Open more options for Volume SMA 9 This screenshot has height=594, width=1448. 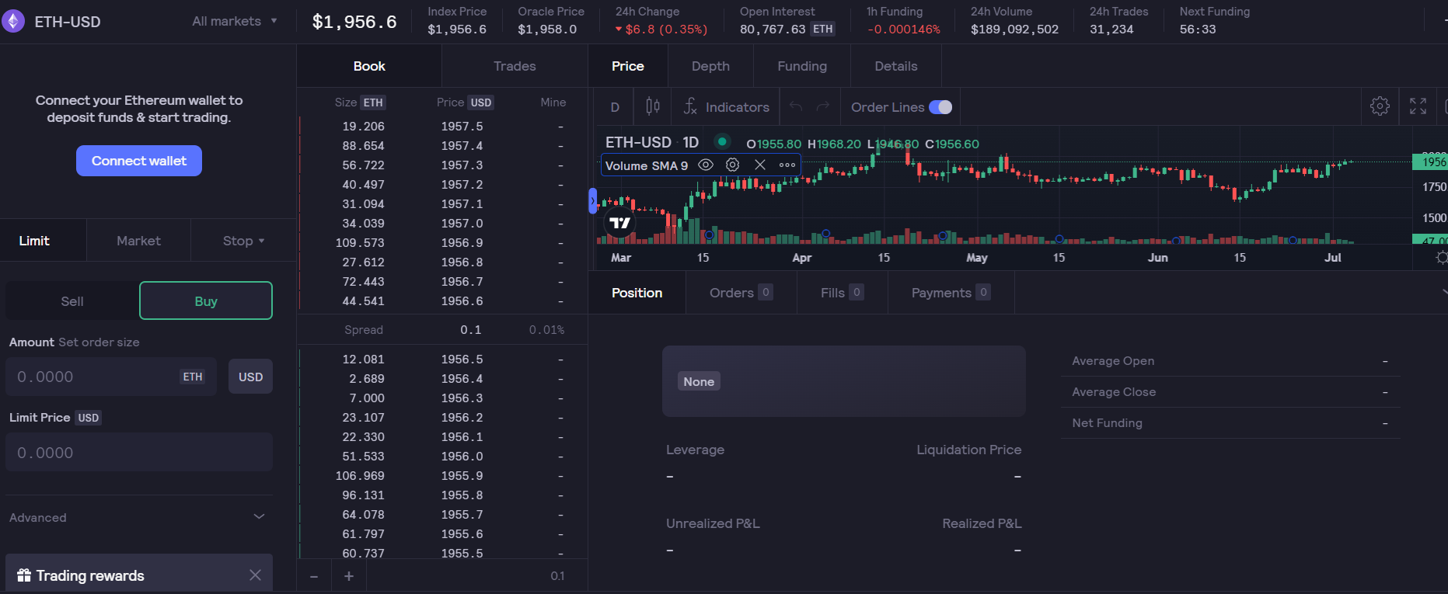787,165
